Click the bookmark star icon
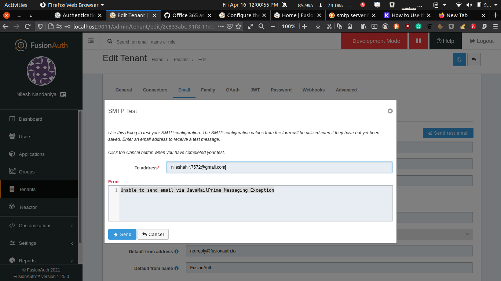 click(238, 26)
